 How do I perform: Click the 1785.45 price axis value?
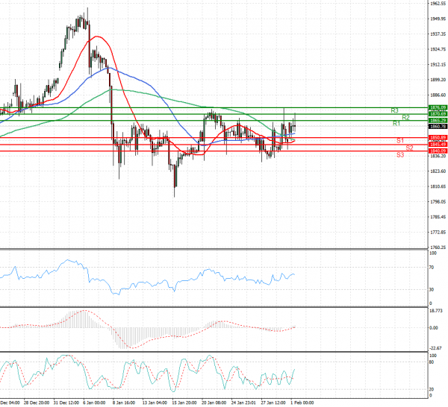[438, 217]
